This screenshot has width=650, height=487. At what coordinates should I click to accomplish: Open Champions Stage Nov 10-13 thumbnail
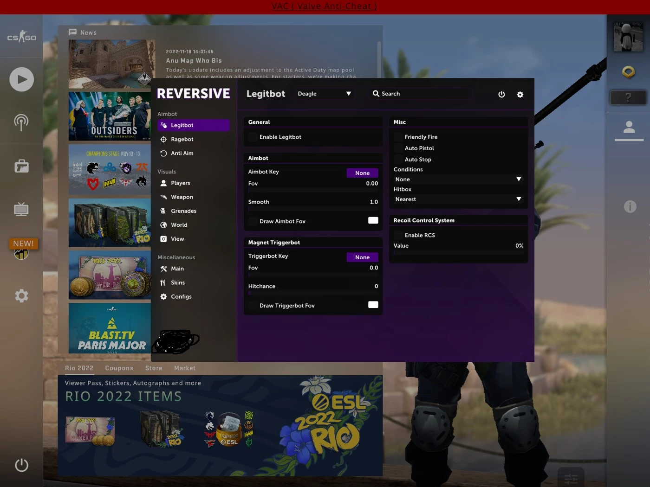(x=110, y=169)
